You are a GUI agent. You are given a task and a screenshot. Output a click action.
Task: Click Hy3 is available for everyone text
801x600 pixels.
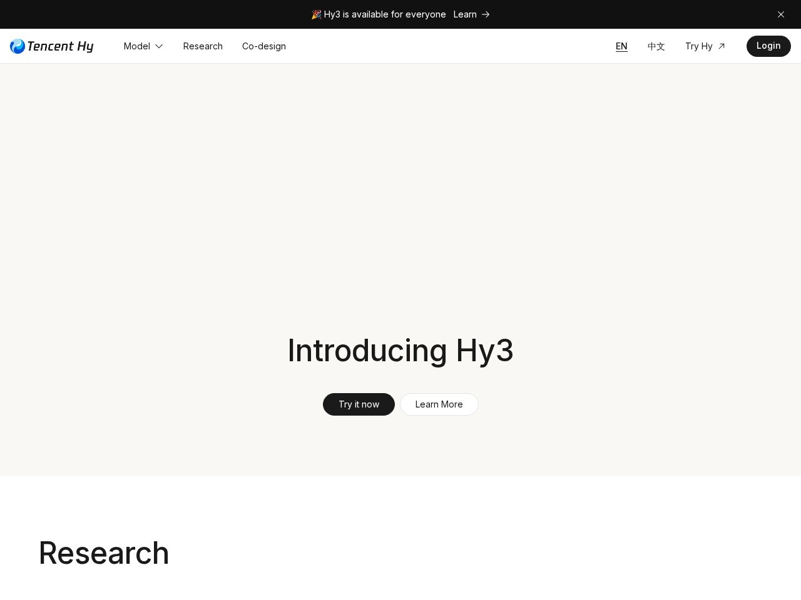coord(385,14)
